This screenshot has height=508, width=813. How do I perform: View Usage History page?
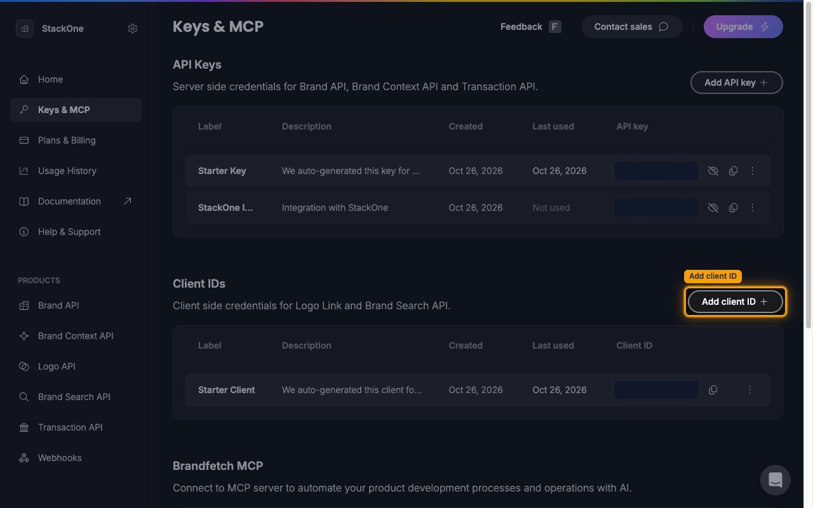click(76, 171)
